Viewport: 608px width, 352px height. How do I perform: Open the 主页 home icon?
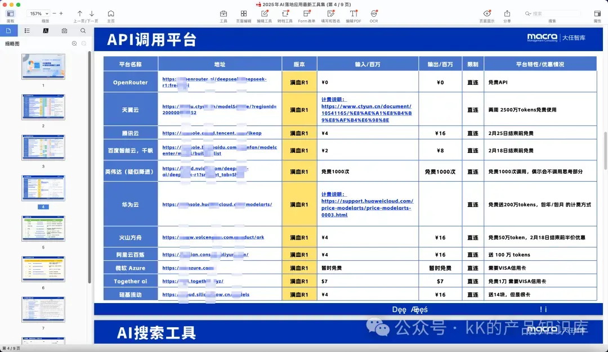pyautogui.click(x=111, y=13)
